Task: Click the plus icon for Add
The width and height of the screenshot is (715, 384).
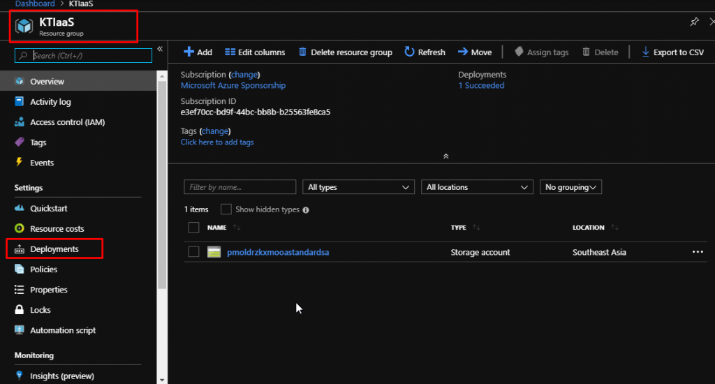Action: (189, 52)
